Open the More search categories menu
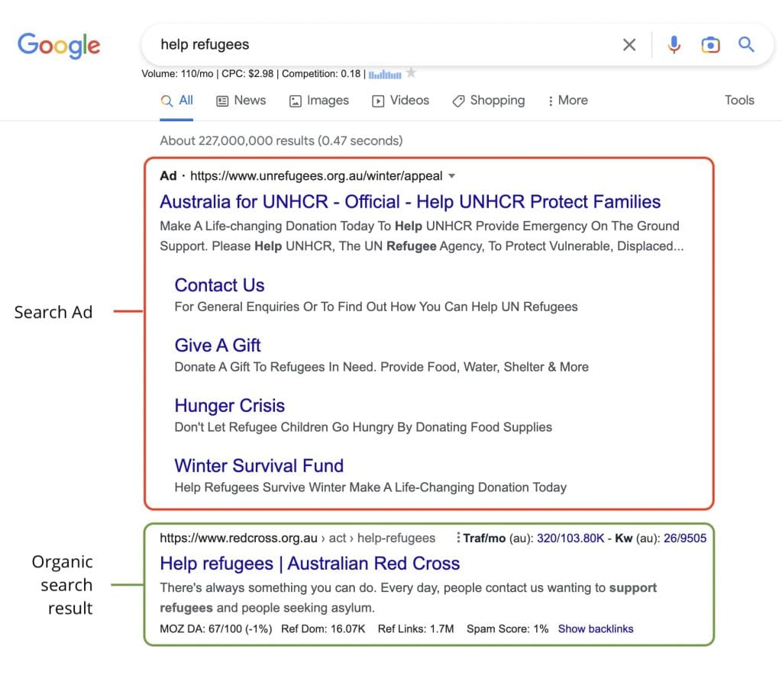 [x=567, y=101]
